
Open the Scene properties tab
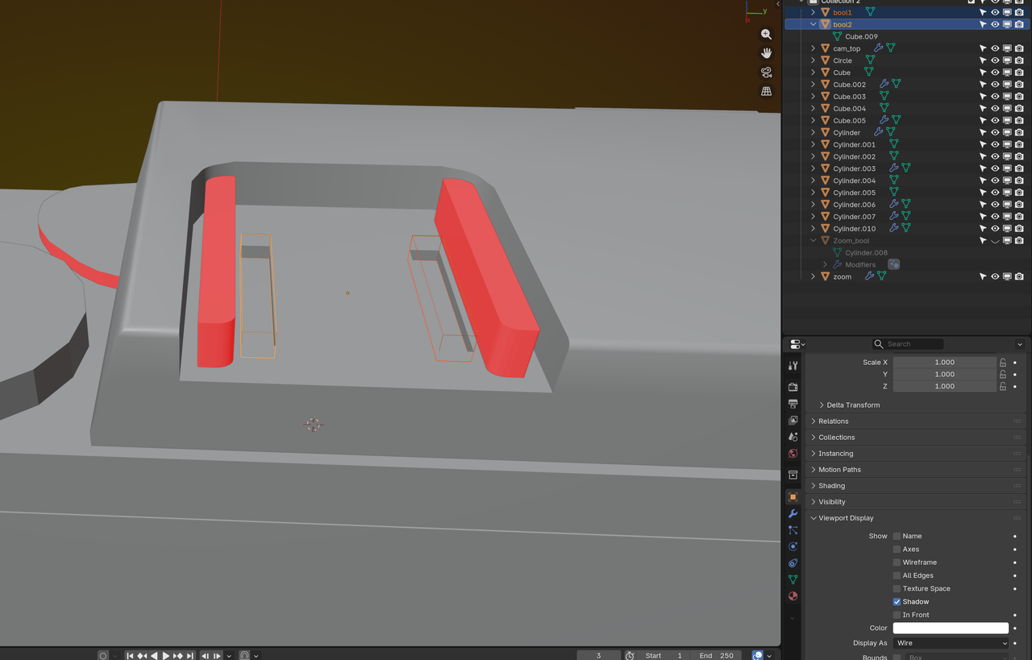pyautogui.click(x=793, y=437)
